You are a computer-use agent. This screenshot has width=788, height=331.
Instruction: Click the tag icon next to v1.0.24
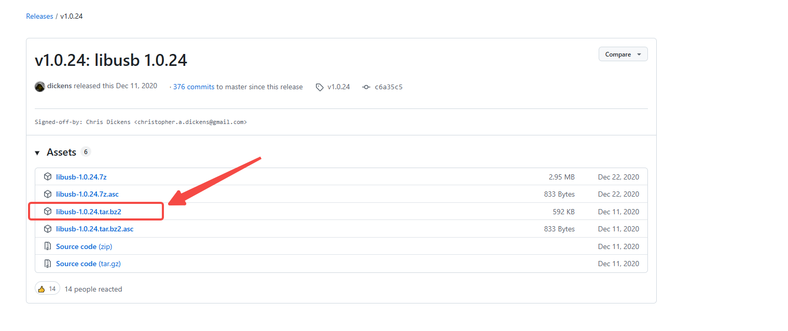pyautogui.click(x=320, y=87)
